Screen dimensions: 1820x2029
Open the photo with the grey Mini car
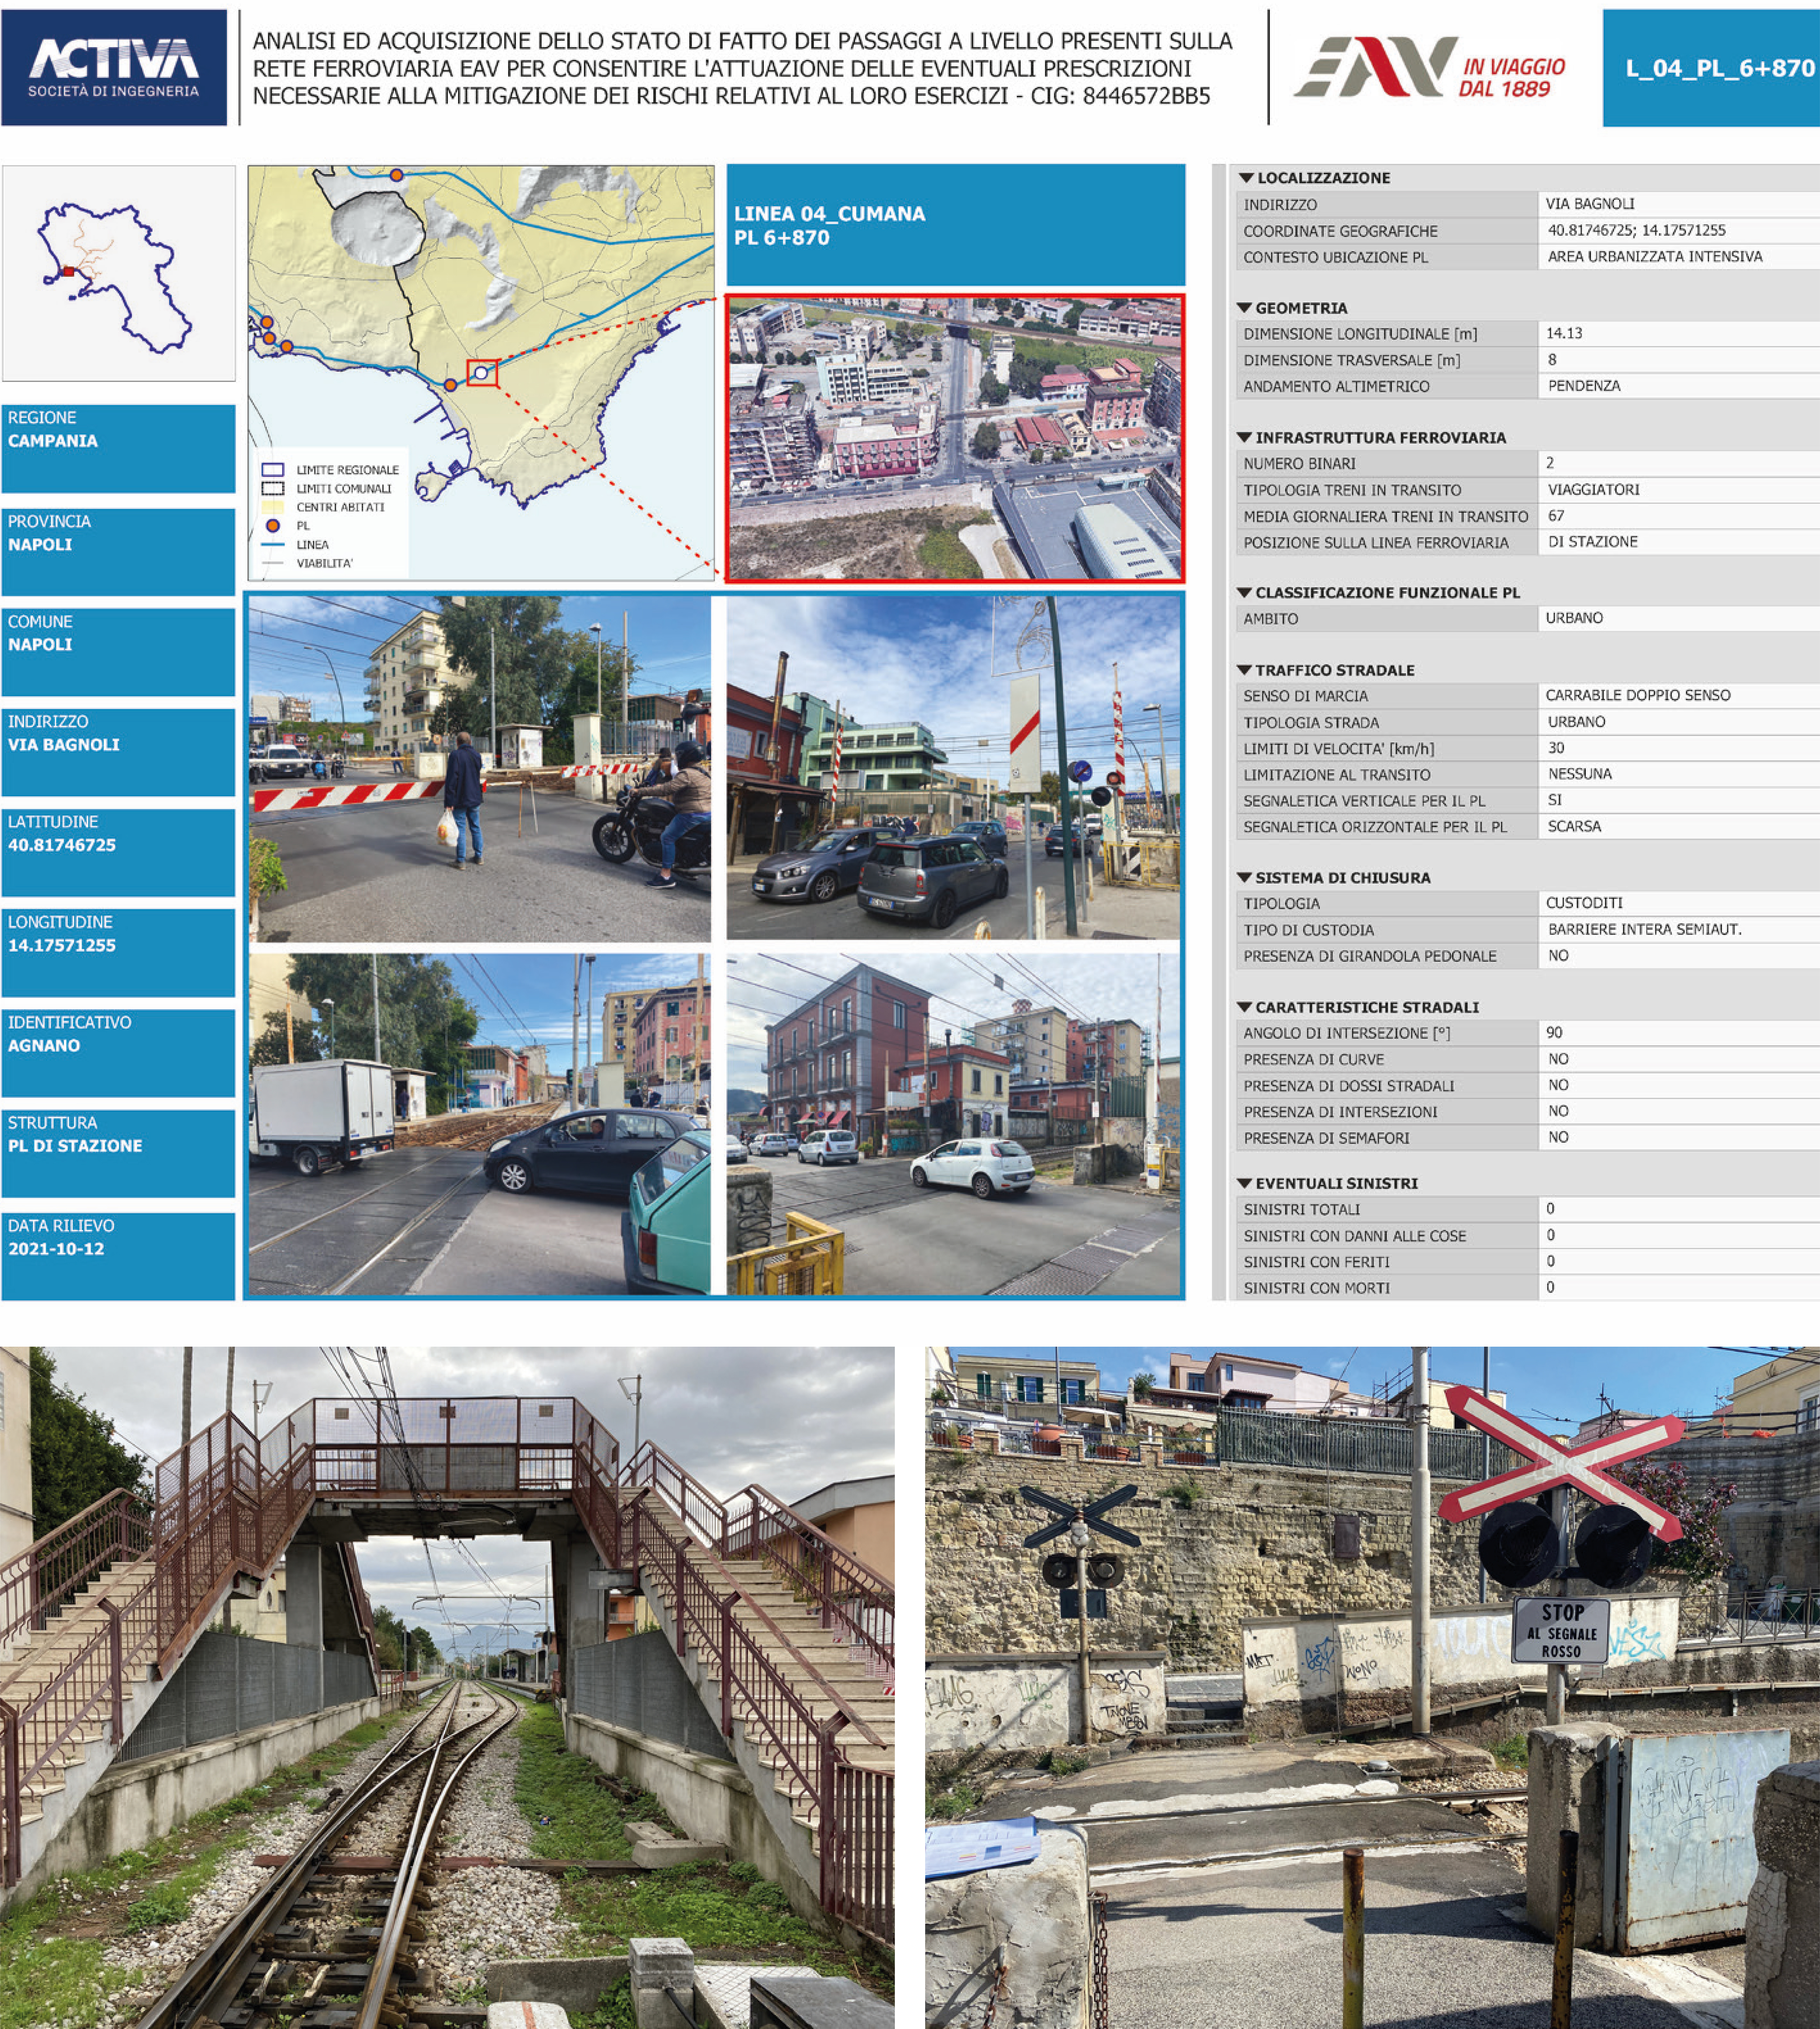click(953, 768)
